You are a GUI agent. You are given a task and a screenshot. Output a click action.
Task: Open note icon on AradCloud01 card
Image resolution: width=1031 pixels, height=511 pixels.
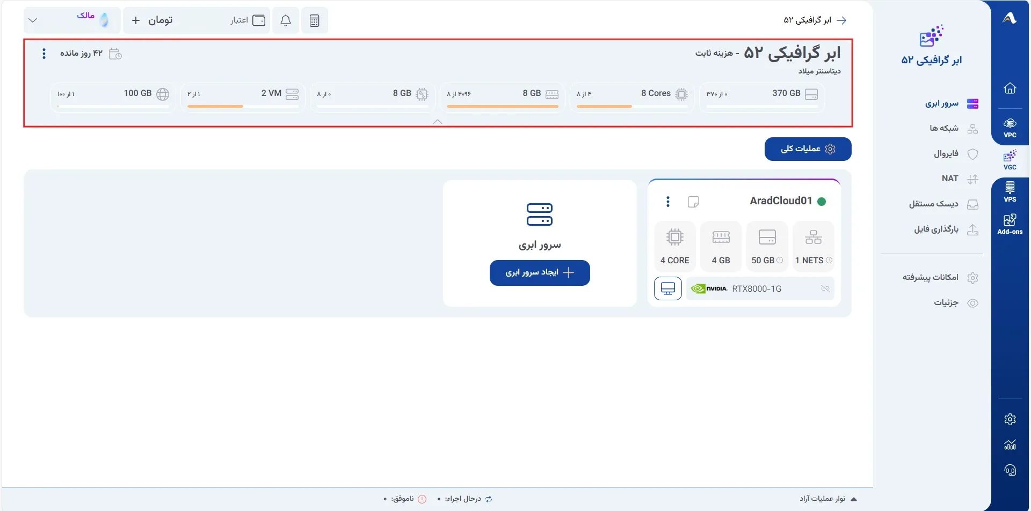tap(693, 202)
